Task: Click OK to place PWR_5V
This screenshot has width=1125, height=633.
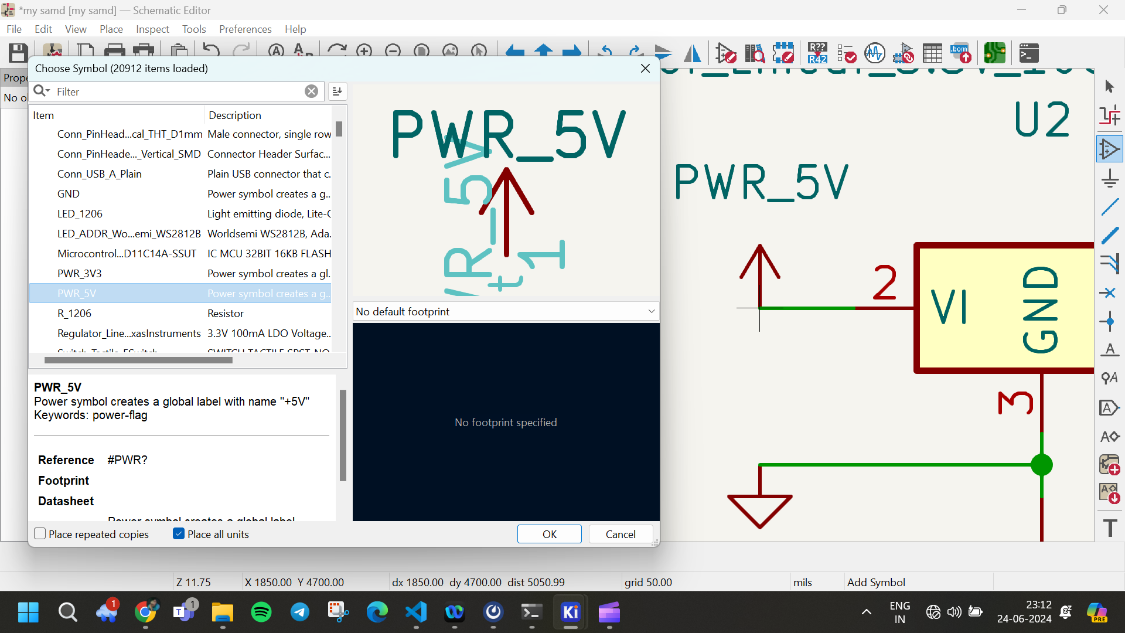Action: coord(550,534)
